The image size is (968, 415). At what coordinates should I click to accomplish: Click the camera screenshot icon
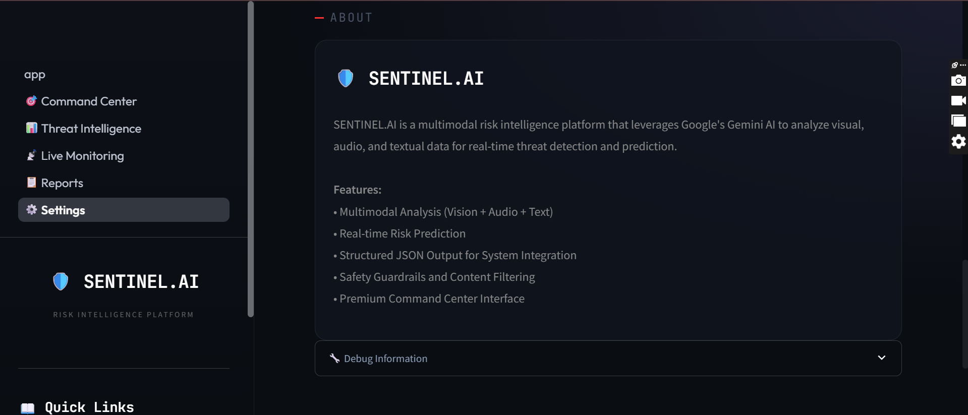point(958,81)
